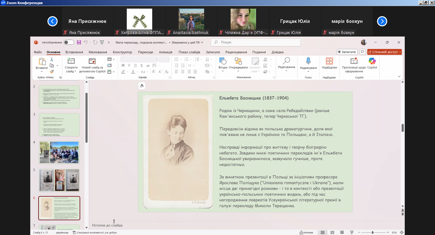
Task: Toggle the Автозбереження switch
Action: point(68,42)
